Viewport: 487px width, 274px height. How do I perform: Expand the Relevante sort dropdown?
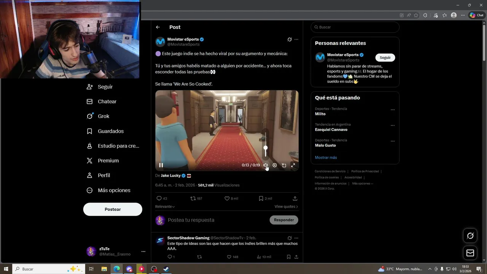[x=165, y=207]
